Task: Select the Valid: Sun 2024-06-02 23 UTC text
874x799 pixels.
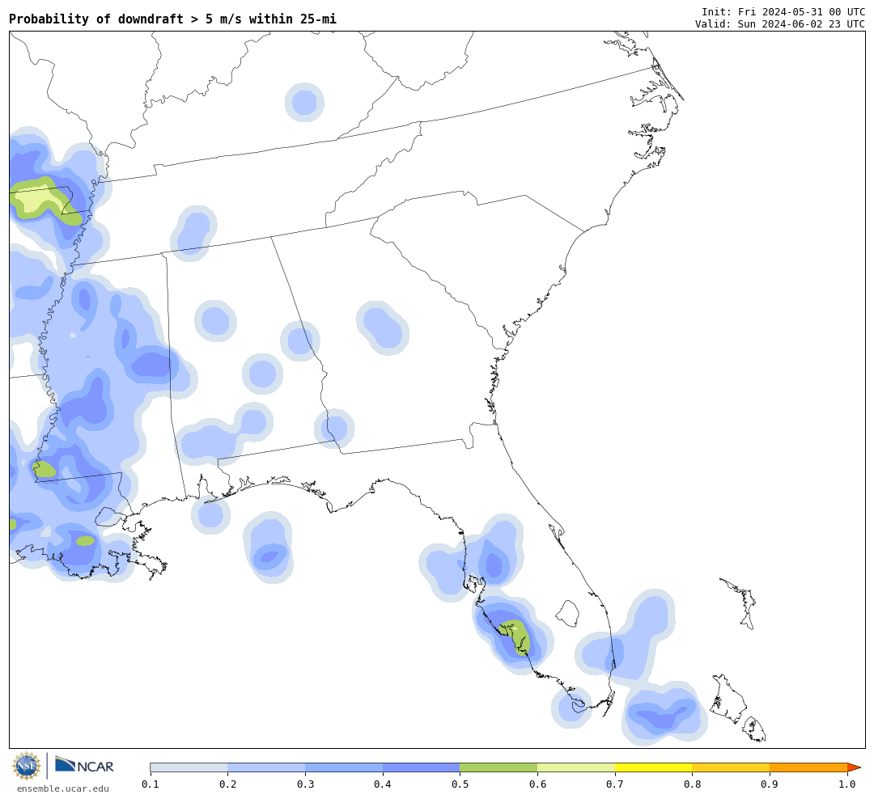Action: click(780, 24)
